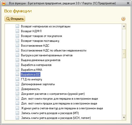The height and width of the screenshot is (125, 132).
Task: Choose Выгрузка регламентированных отчетов
Action: click(47, 55)
